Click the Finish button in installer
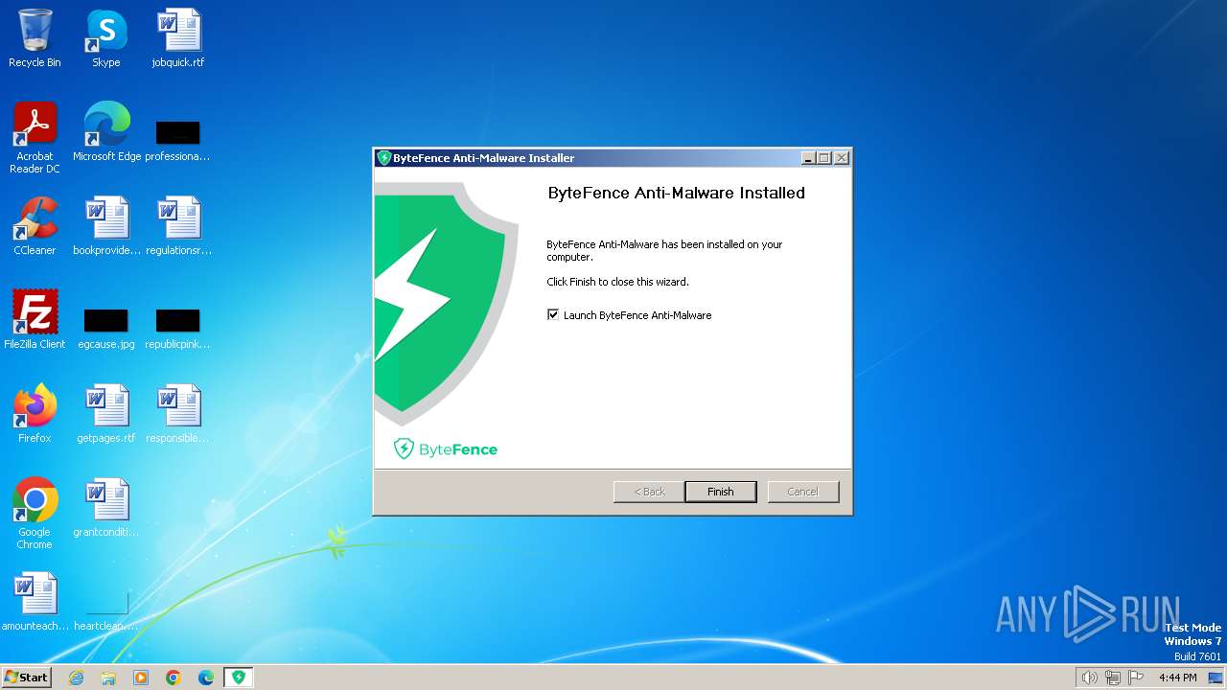Screen dimensions: 1227x690 pyautogui.click(x=721, y=492)
